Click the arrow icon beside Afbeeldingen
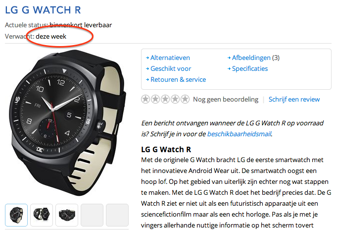Viewport: 337px width, 230px height. (x=229, y=57)
